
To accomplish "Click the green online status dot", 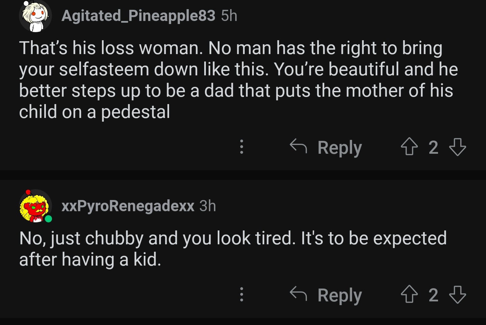I will click(49, 219).
